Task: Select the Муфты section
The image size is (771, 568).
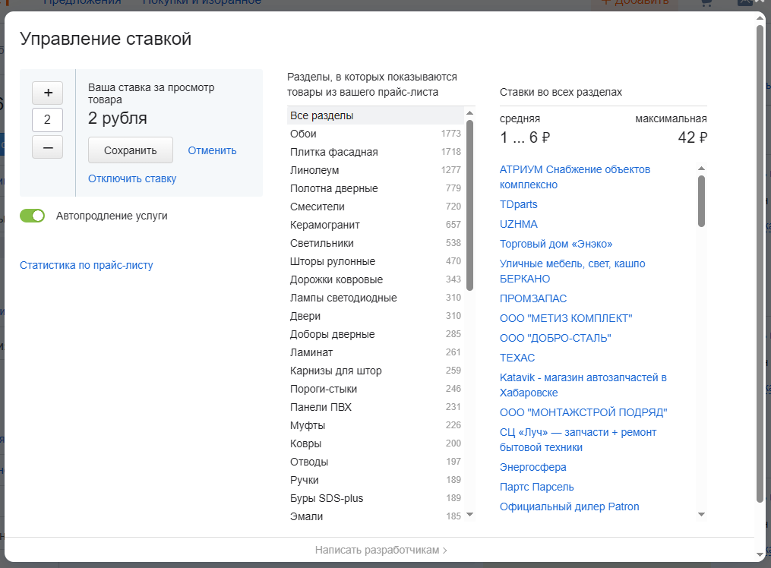Action: pos(375,424)
